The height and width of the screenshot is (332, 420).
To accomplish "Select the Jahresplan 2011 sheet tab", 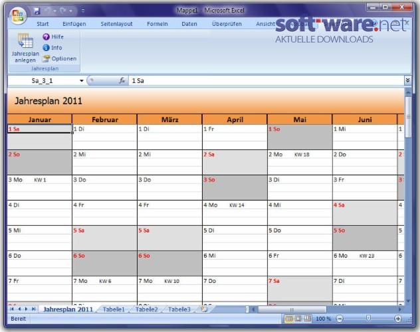I will (68, 309).
